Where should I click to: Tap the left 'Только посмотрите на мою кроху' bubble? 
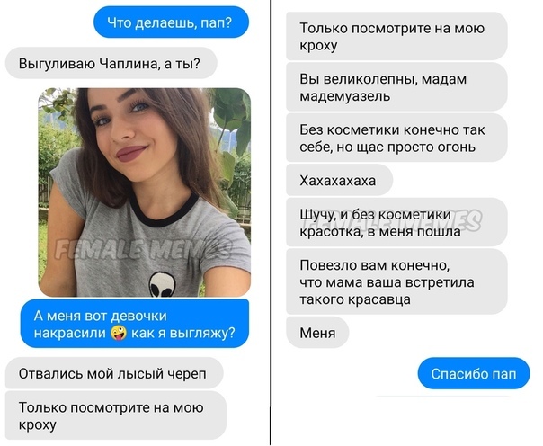(116, 415)
